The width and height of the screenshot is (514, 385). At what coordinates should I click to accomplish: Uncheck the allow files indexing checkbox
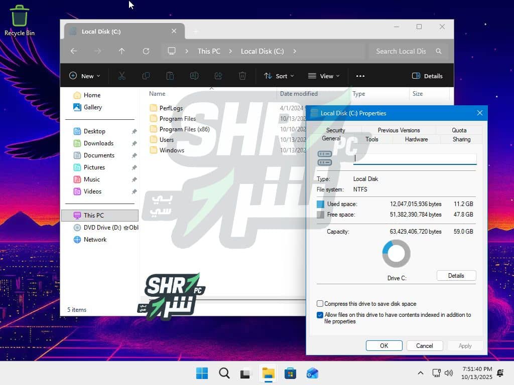(x=320, y=315)
